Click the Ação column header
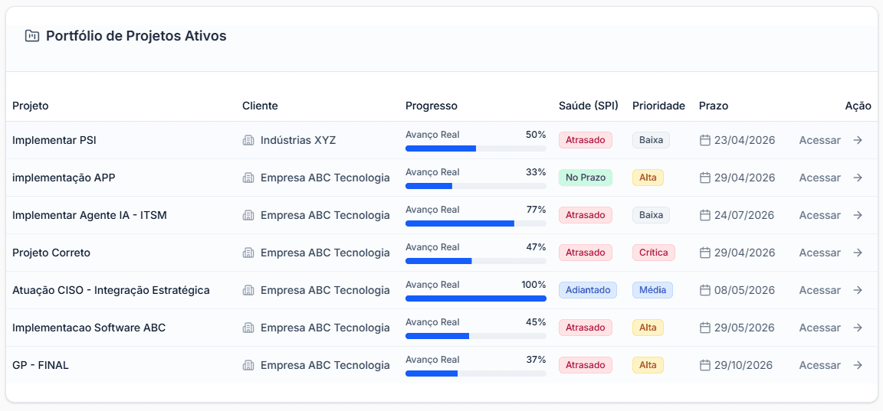The width and height of the screenshot is (883, 411). (858, 106)
